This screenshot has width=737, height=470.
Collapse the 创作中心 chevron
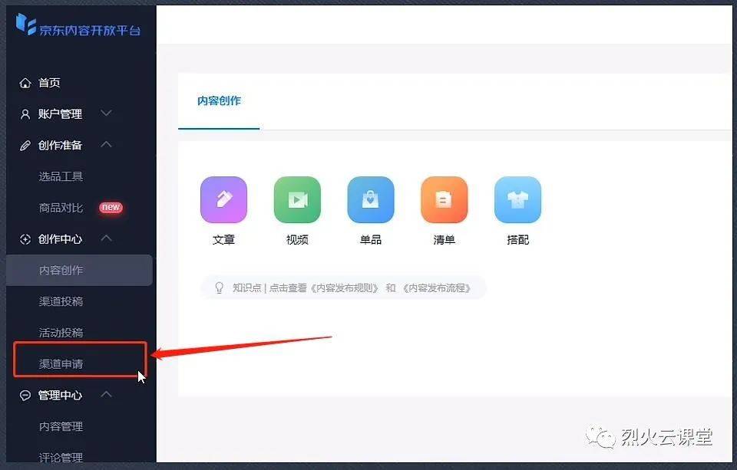coord(107,238)
